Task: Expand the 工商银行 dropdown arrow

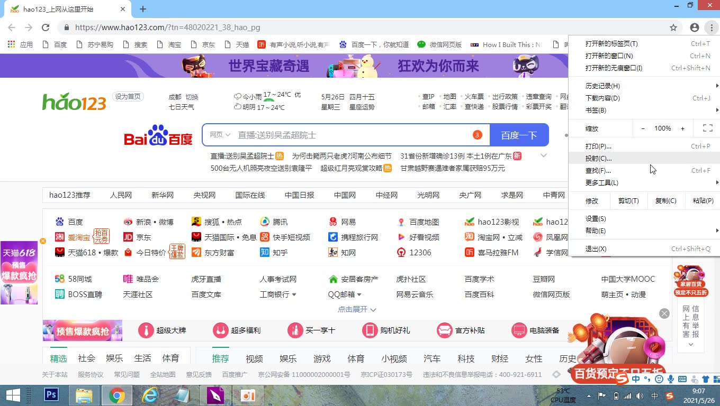Action: point(294,294)
